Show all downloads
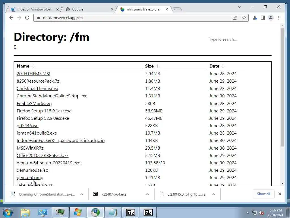Viewport: 290px width, 218px height. (x=263, y=194)
